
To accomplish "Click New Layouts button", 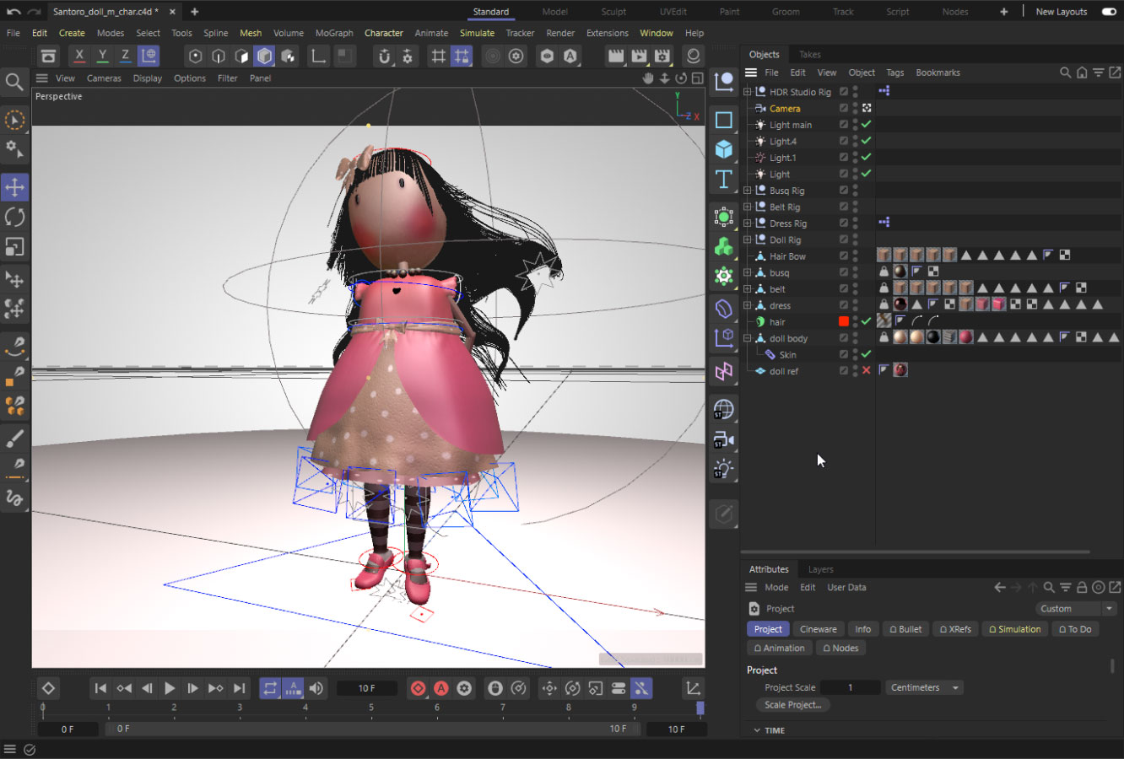I will [x=1062, y=12].
